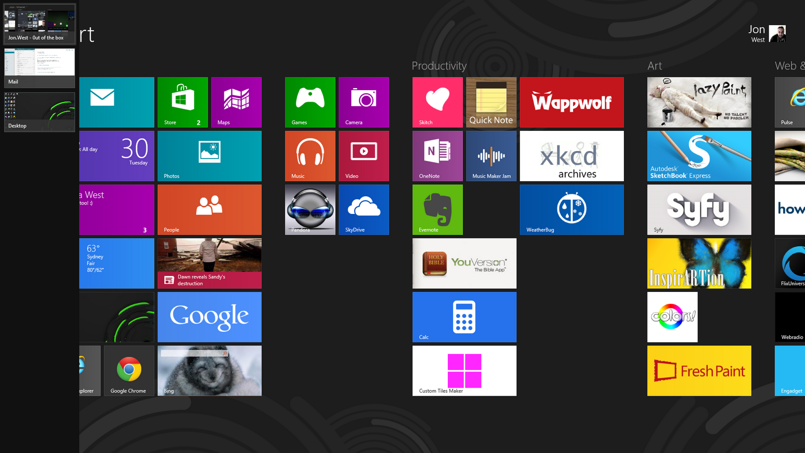The width and height of the screenshot is (805, 453).
Task: Open the news tile about Sandy's destruction
Action: [209, 263]
